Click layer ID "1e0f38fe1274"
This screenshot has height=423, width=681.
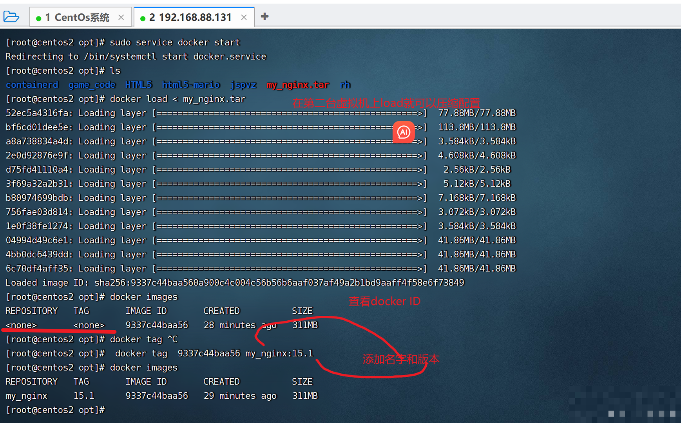pyautogui.click(x=37, y=226)
